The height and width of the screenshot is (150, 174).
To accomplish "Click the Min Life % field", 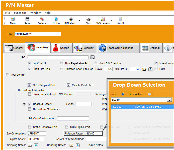I will [135, 69].
